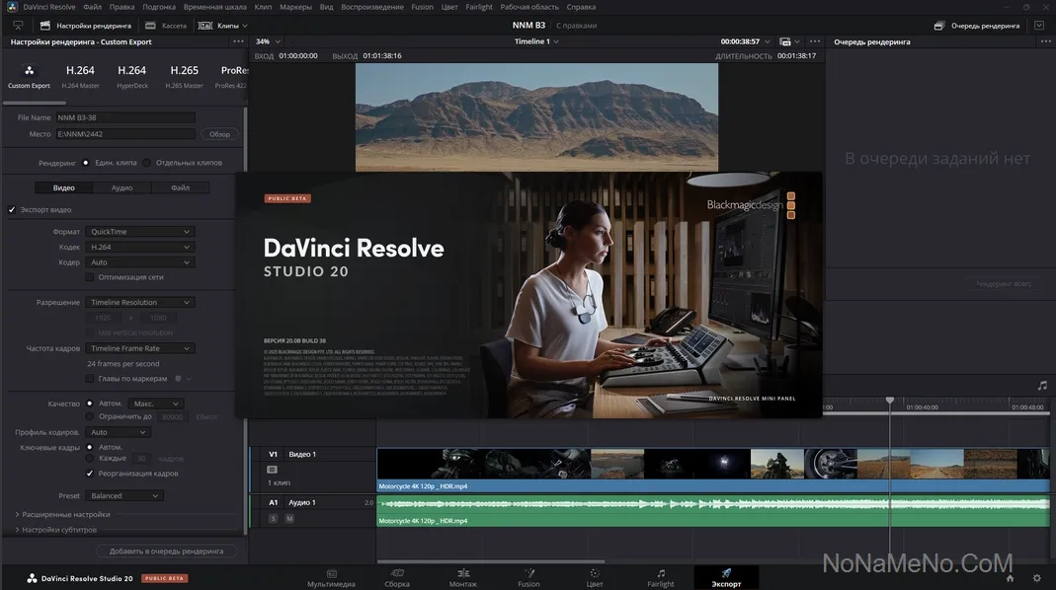The height and width of the screenshot is (590, 1056).
Task: Uncheck the Export Video checkbox
Action: coord(12,210)
